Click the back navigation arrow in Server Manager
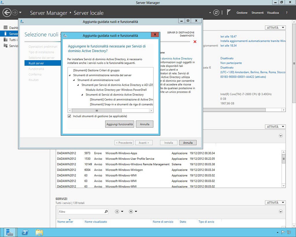296x237 pixels. pos(7,13)
